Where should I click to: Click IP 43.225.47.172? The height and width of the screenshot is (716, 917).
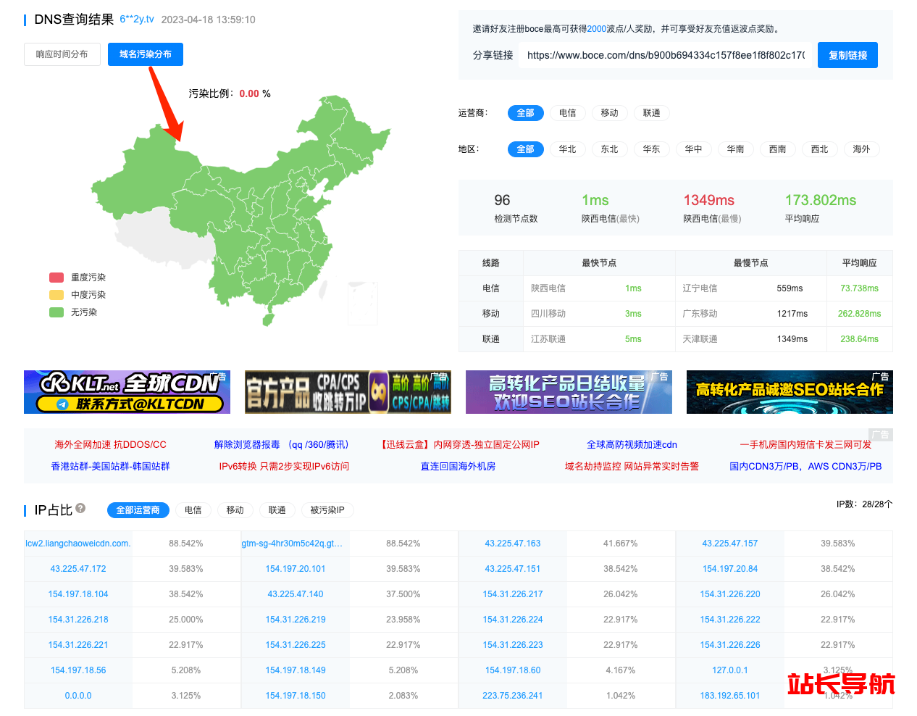78,569
